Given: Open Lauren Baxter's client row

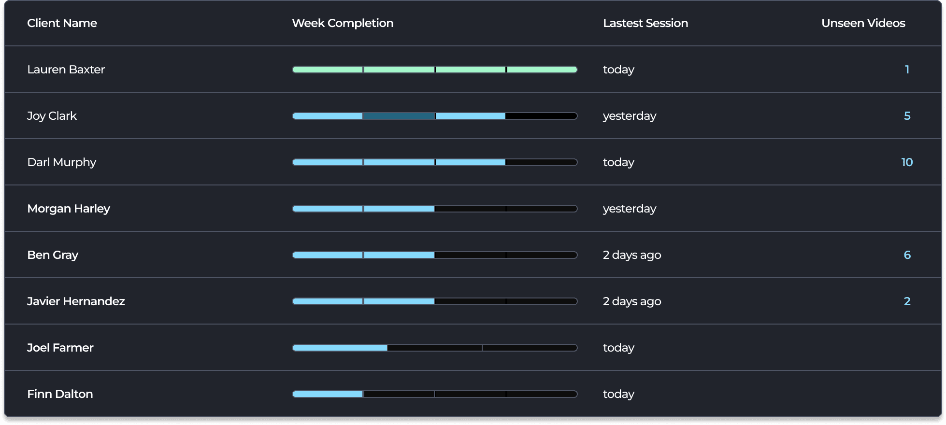Looking at the screenshot, I should (x=66, y=70).
